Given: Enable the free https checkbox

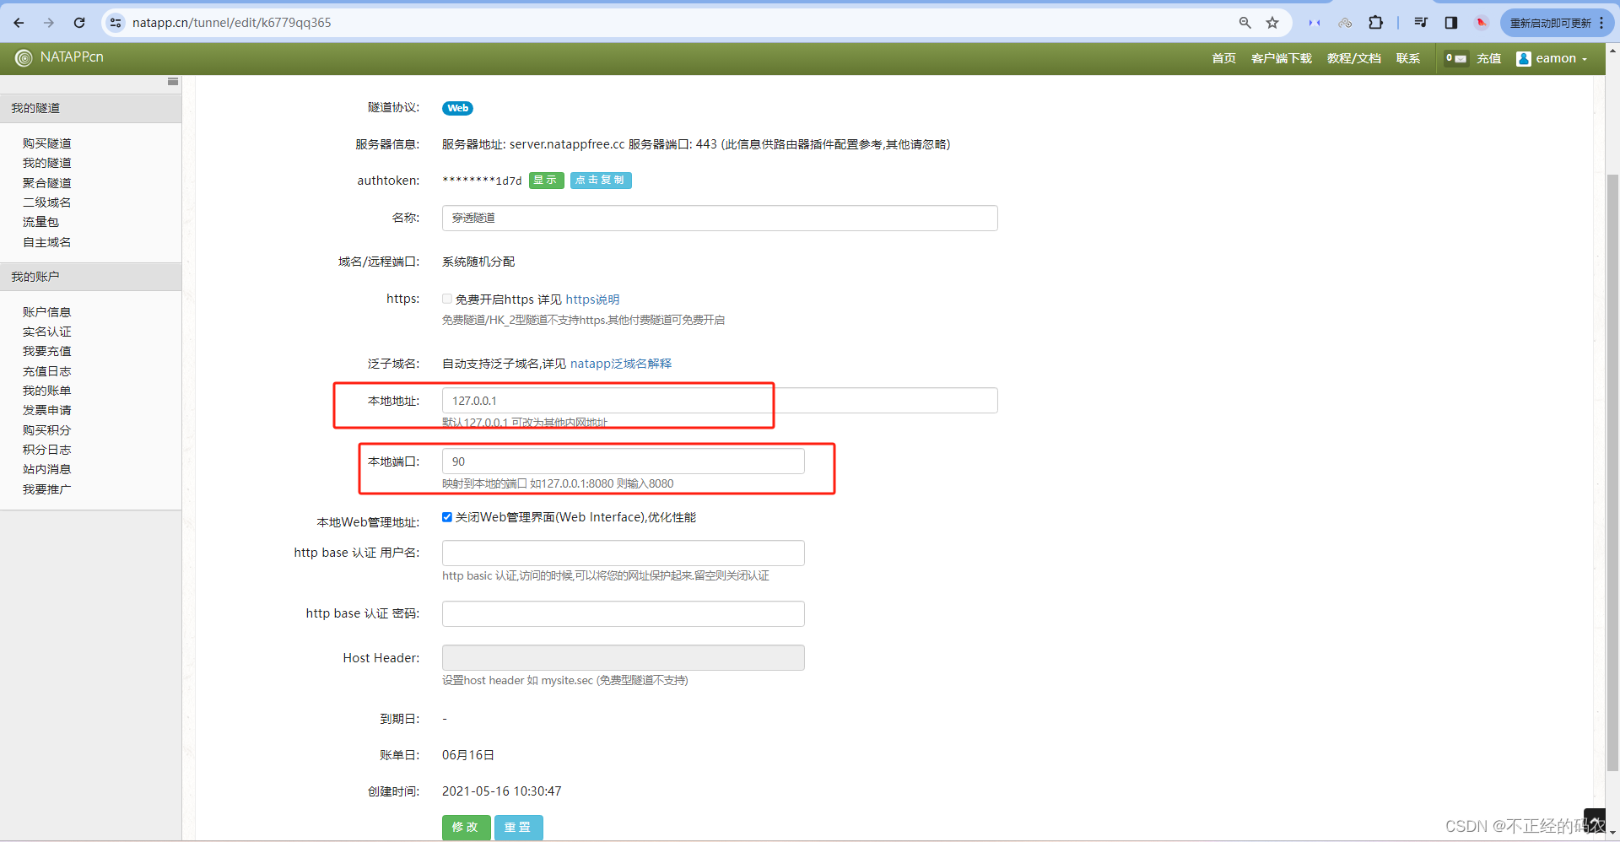Looking at the screenshot, I should pos(447,299).
